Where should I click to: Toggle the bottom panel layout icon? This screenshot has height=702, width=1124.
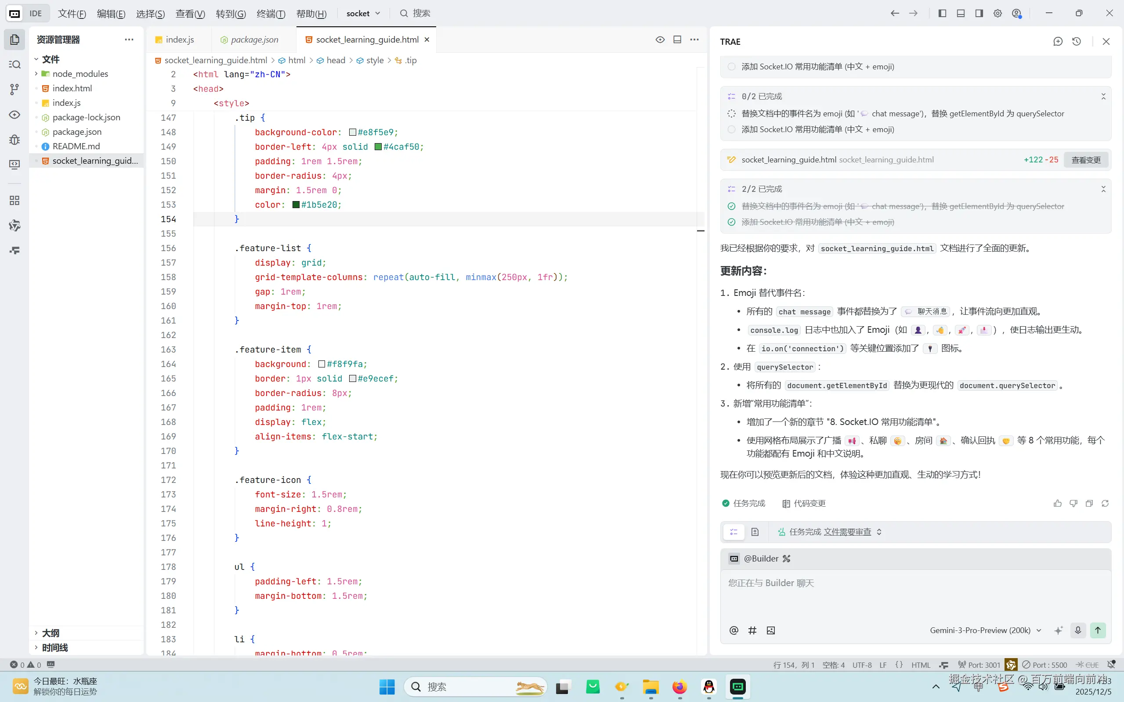point(961,13)
